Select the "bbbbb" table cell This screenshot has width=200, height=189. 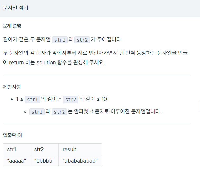tap(44, 161)
